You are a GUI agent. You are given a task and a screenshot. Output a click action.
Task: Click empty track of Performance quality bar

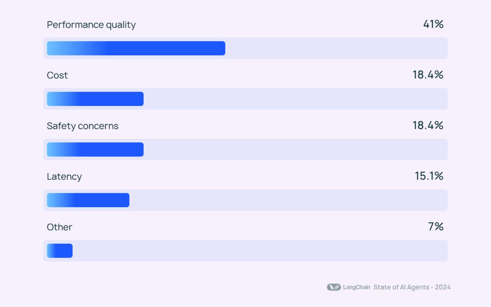click(x=336, y=48)
